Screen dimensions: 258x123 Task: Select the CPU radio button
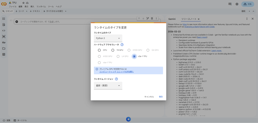[99, 50]
